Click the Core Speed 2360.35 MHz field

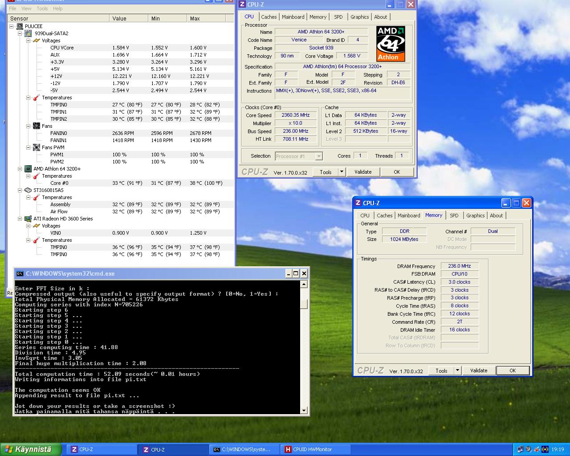click(295, 115)
